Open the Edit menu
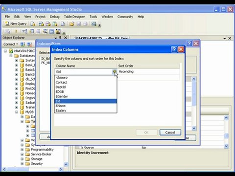The height and width of the screenshot is (176, 235). coord(17,17)
